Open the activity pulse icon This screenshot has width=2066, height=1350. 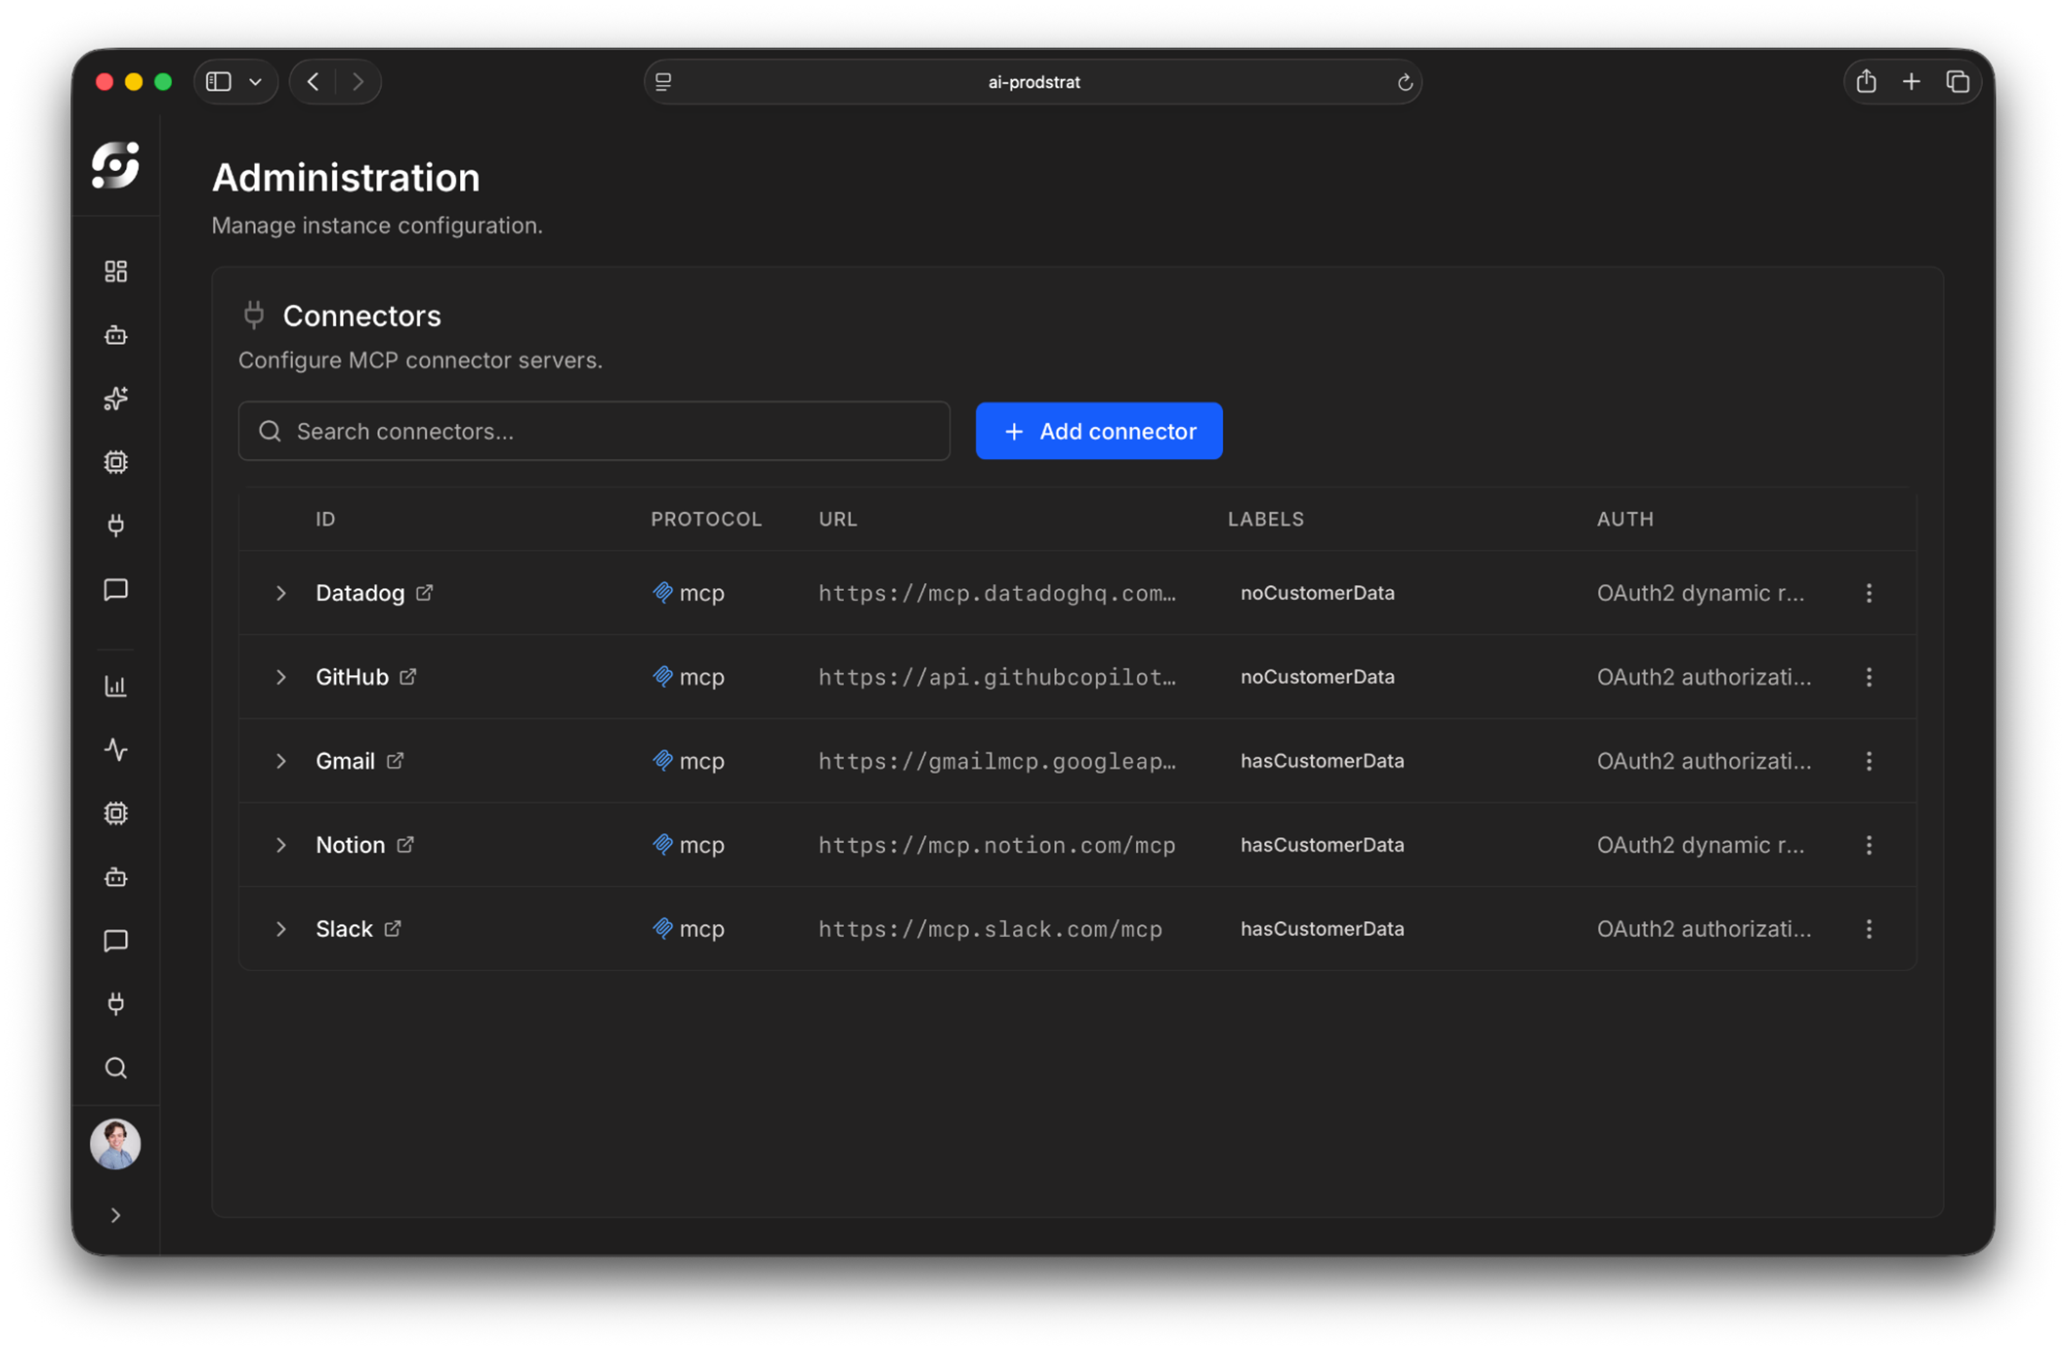[x=116, y=749]
